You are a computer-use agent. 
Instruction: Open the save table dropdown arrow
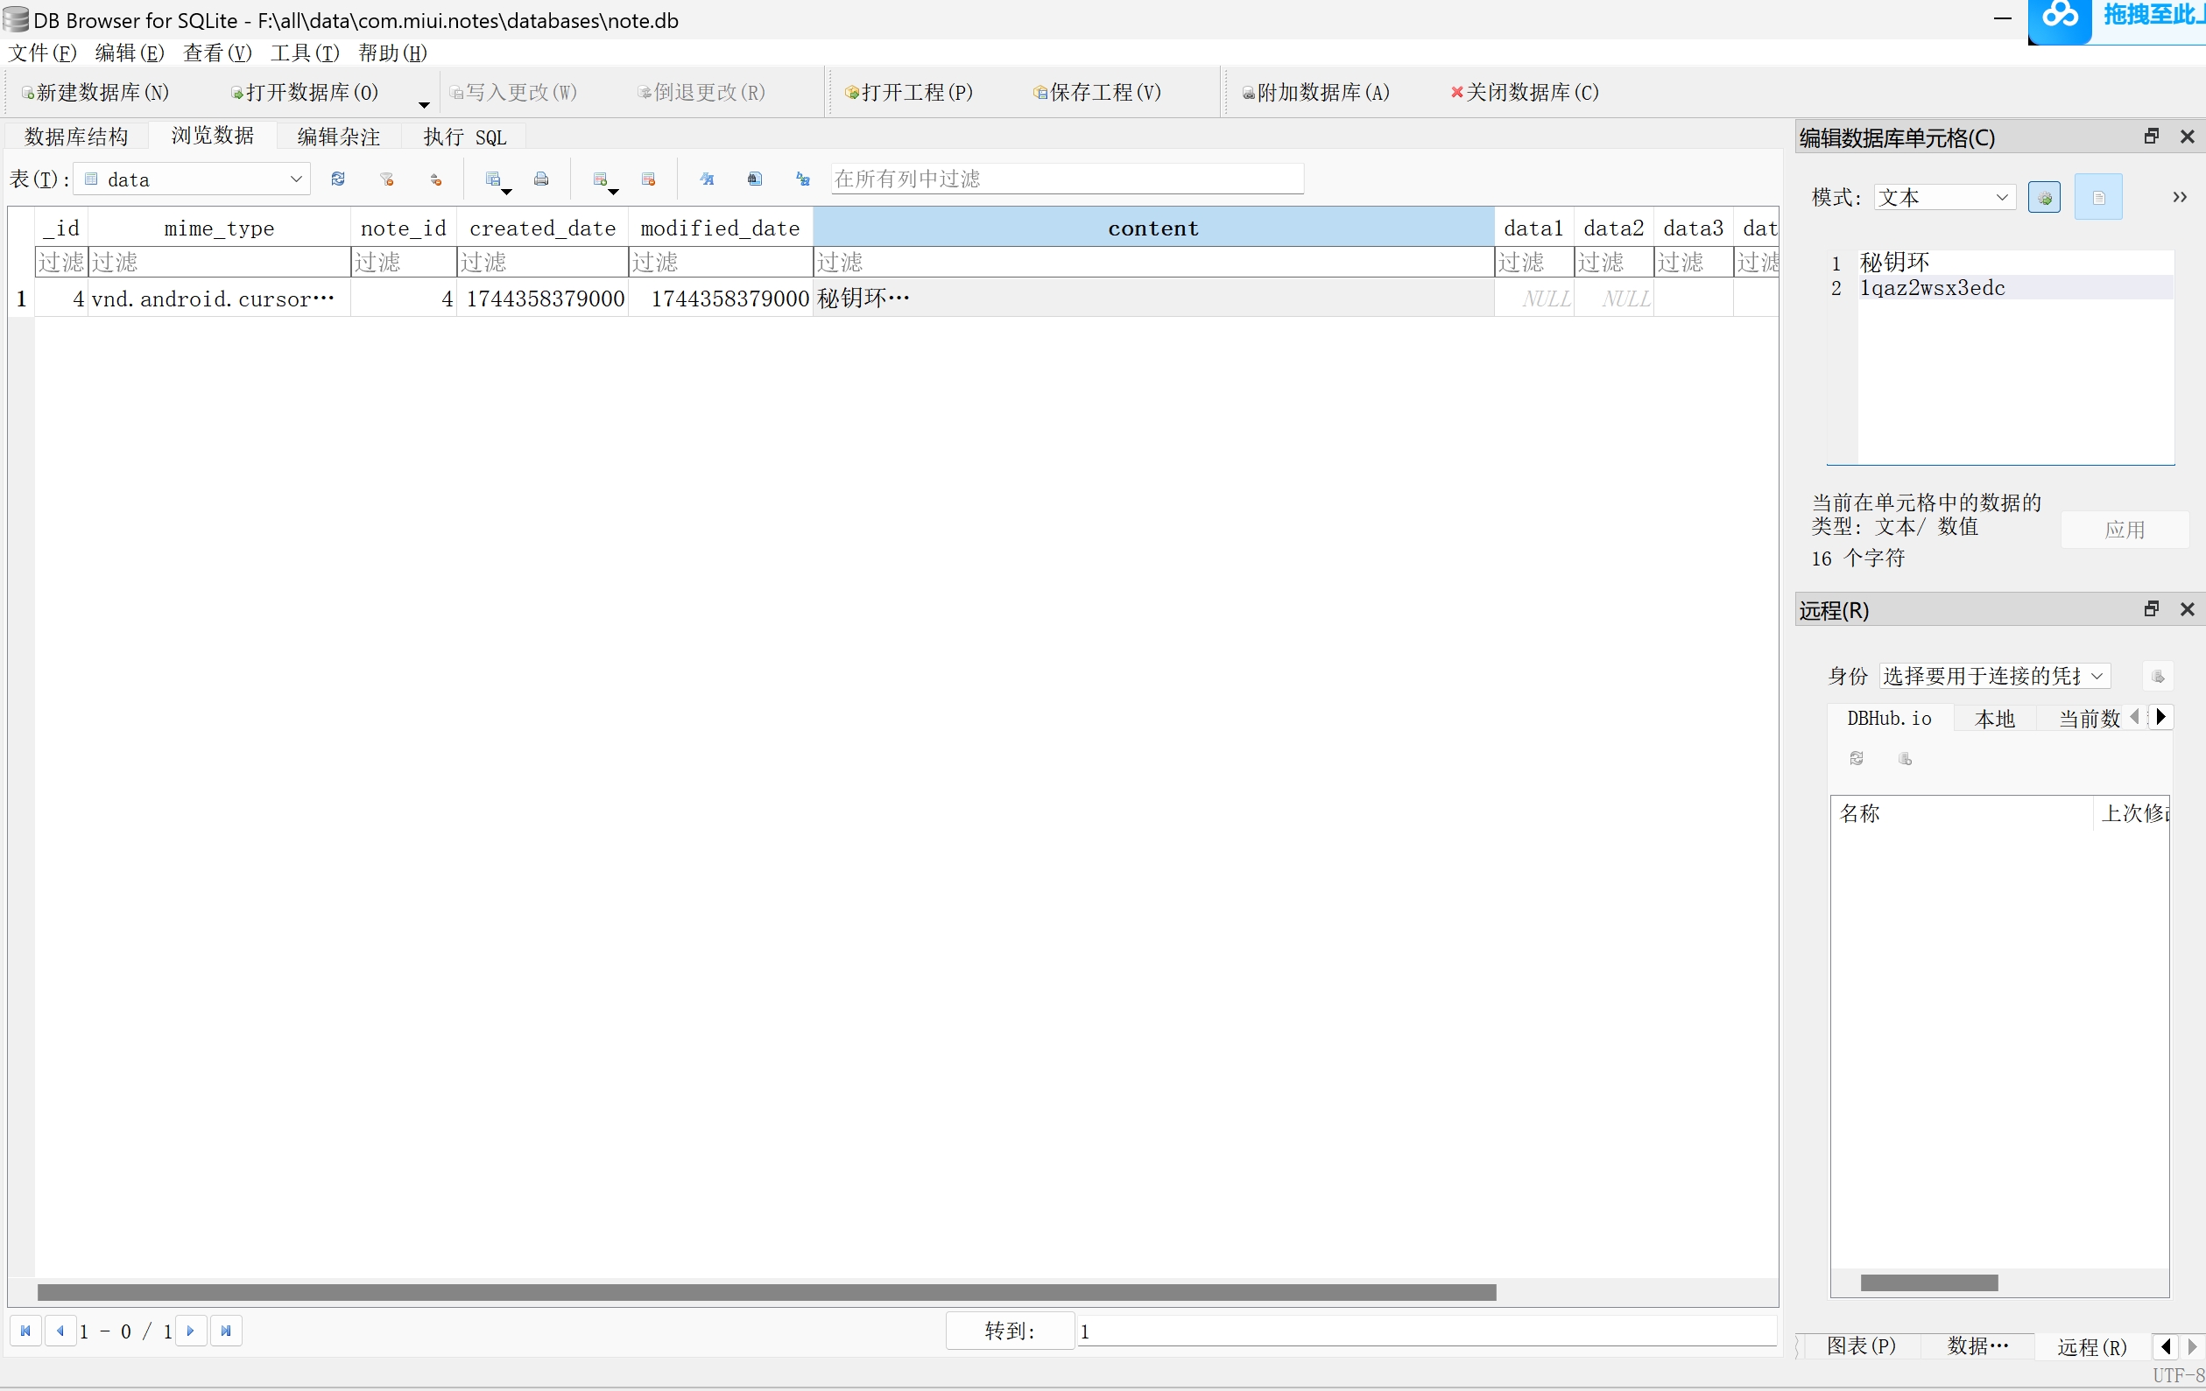[506, 192]
